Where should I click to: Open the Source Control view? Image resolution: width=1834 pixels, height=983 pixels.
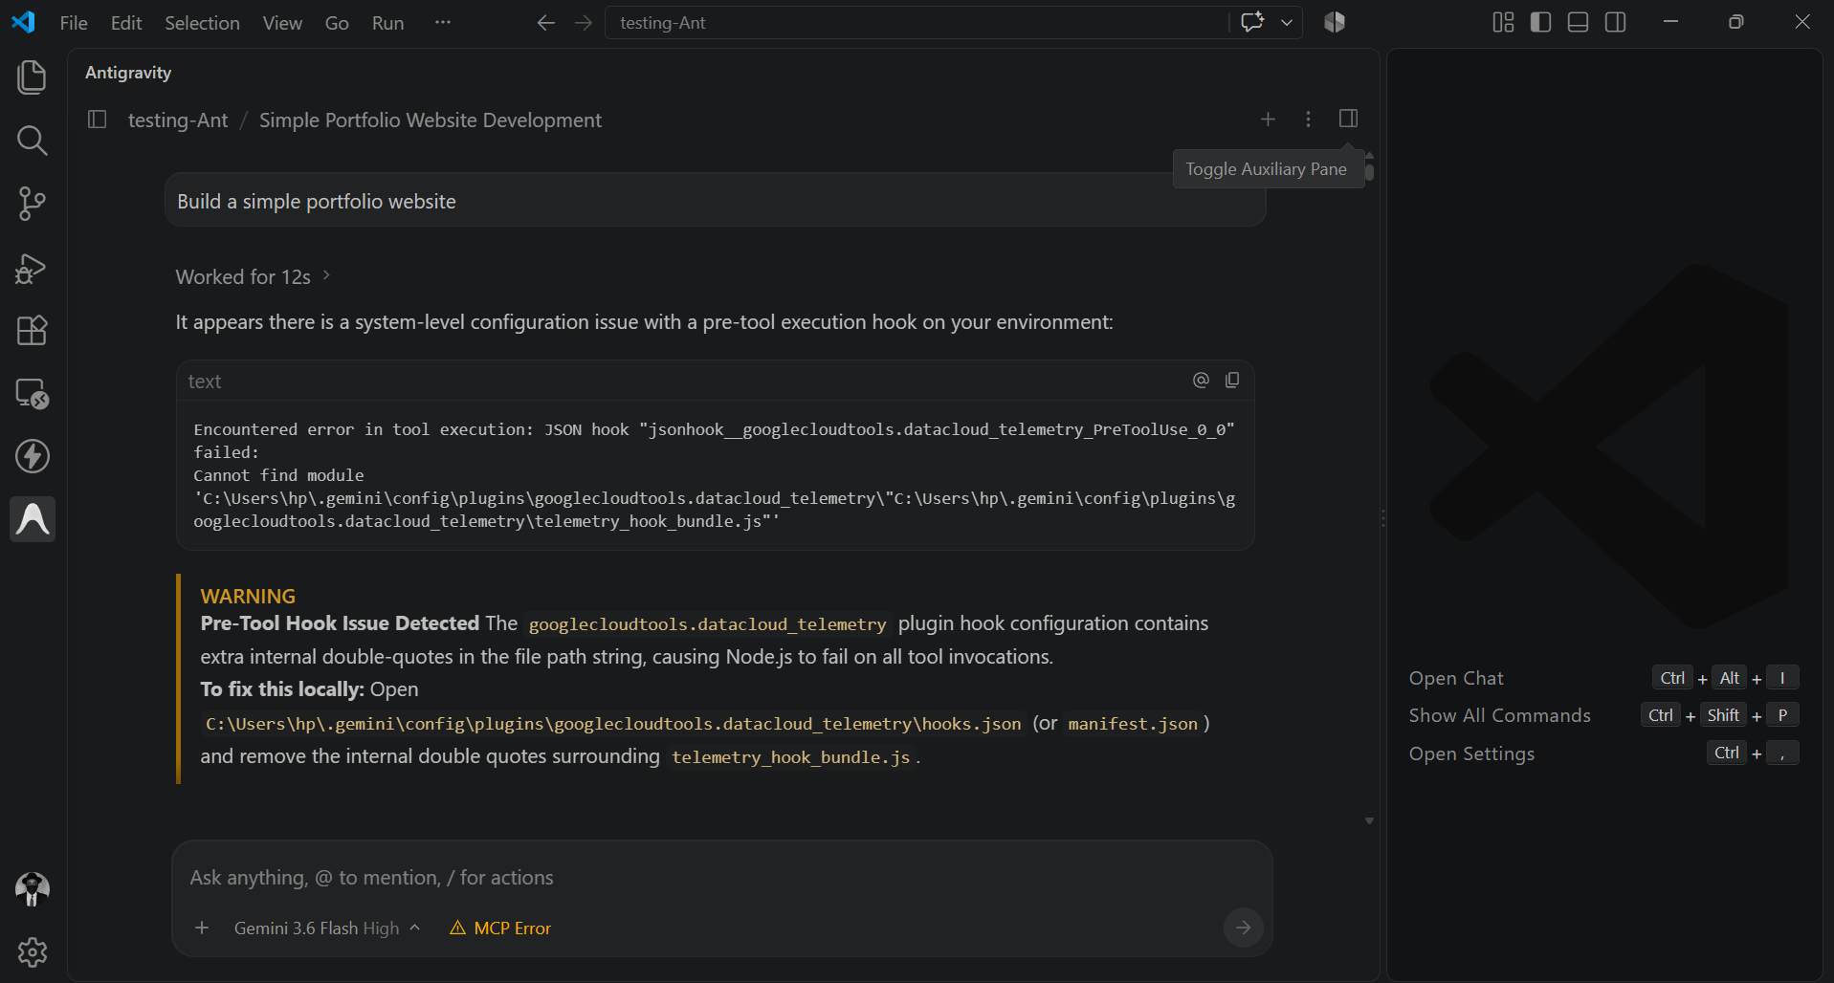click(x=32, y=204)
